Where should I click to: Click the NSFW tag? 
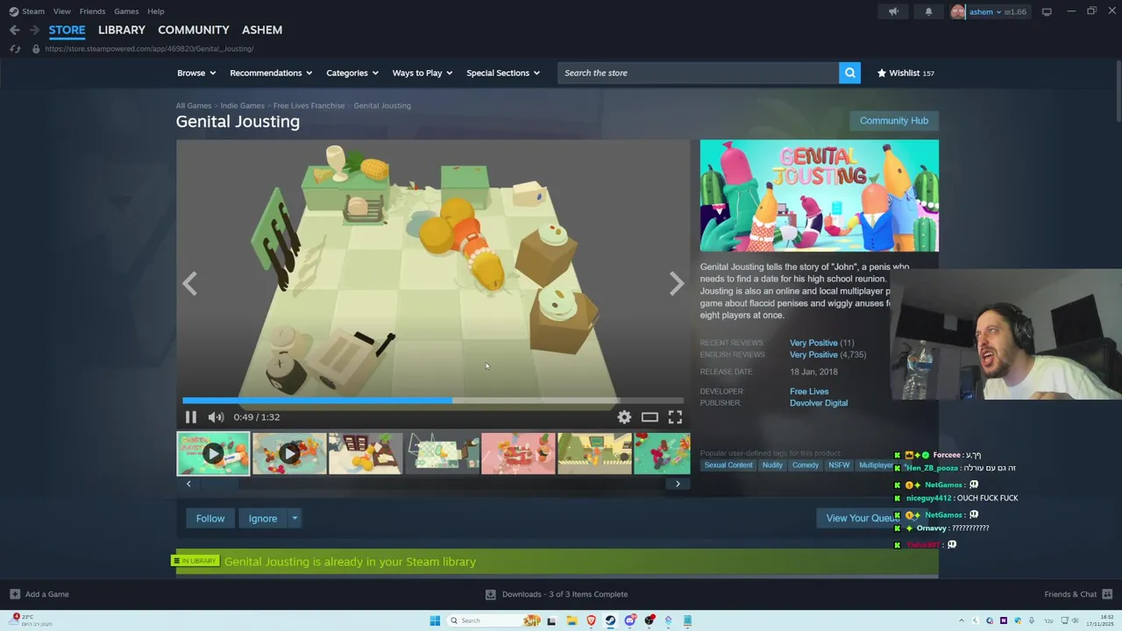(x=839, y=465)
